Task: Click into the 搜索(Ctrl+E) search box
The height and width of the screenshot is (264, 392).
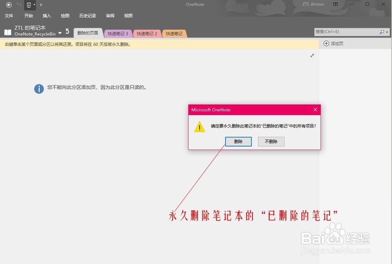Action: pos(346,32)
